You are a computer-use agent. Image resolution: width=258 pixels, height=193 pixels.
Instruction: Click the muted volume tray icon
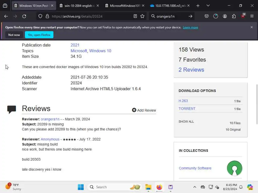pos(217,187)
